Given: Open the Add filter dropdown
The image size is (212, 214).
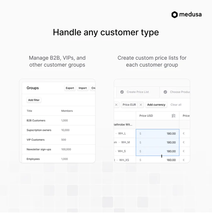Looking at the screenshot, I should coord(34,100).
